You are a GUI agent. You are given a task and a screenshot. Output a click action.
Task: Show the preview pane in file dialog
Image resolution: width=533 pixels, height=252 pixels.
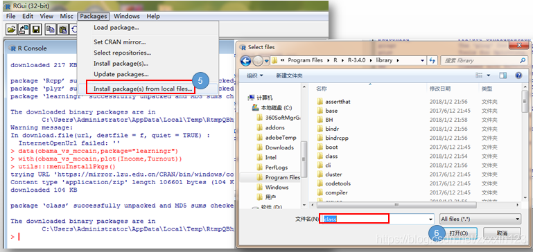503,75
